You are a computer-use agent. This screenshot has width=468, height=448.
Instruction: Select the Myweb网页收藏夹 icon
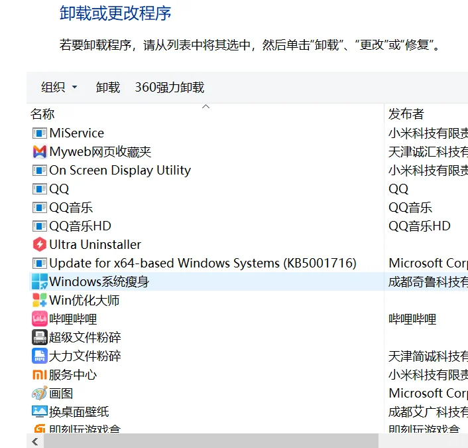point(39,151)
